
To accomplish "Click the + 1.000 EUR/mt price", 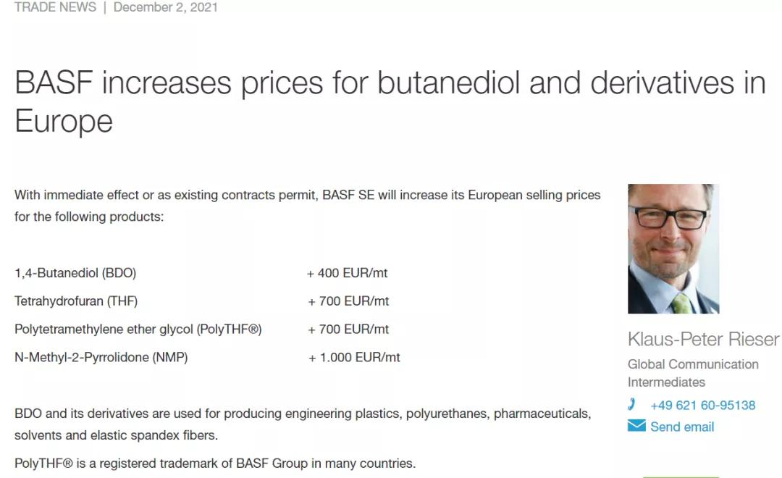I will 354,357.
